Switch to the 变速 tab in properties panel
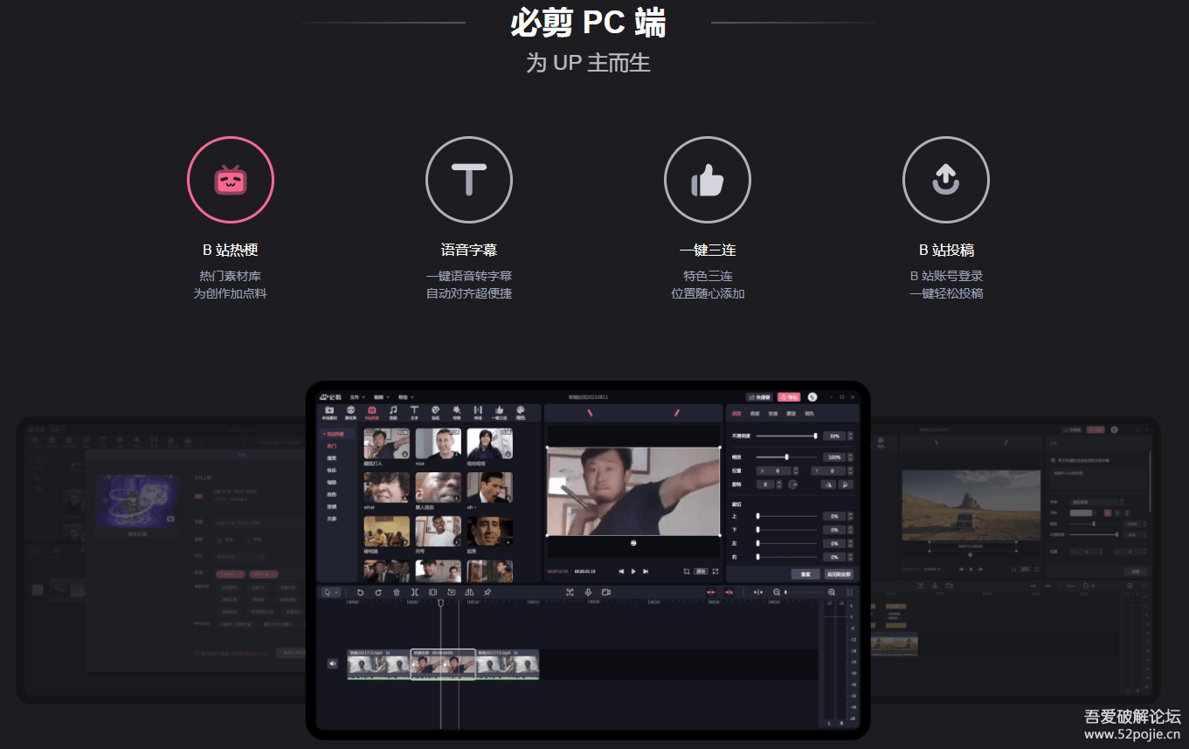The height and width of the screenshot is (749, 1189). click(772, 414)
